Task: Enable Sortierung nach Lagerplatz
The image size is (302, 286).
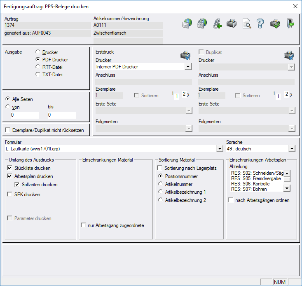Action: 160,168
